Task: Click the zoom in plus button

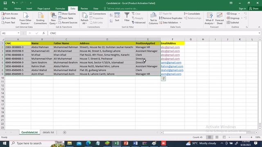Action: [251, 137]
